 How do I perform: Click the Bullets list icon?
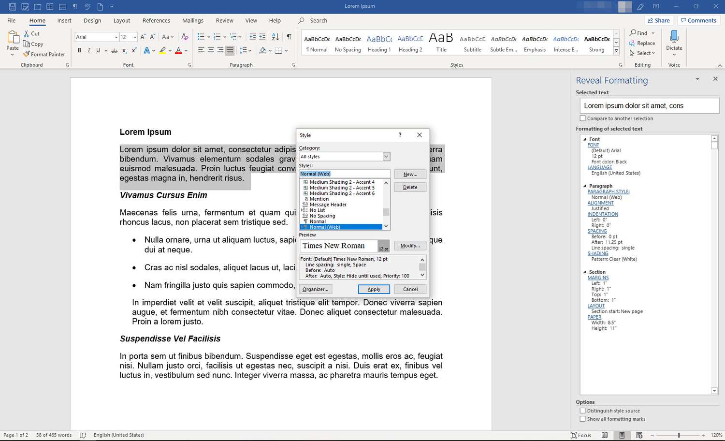[201, 37]
